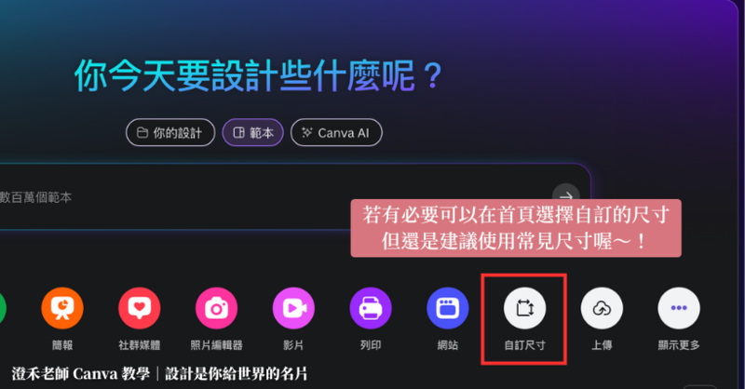Select the 社群媒體 heart icon
Screen dimensions: 745x389
click(x=139, y=308)
